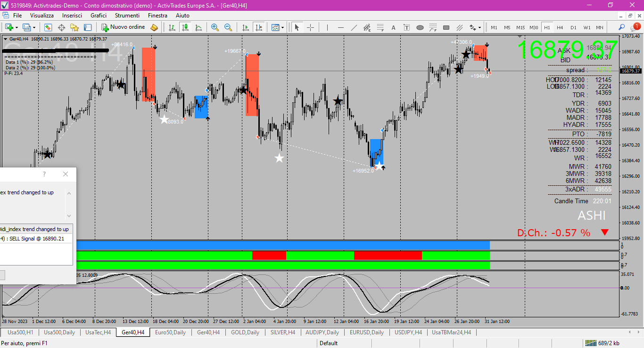Open the Finestra menu
The height and width of the screenshot is (348, 644).
pos(157,16)
